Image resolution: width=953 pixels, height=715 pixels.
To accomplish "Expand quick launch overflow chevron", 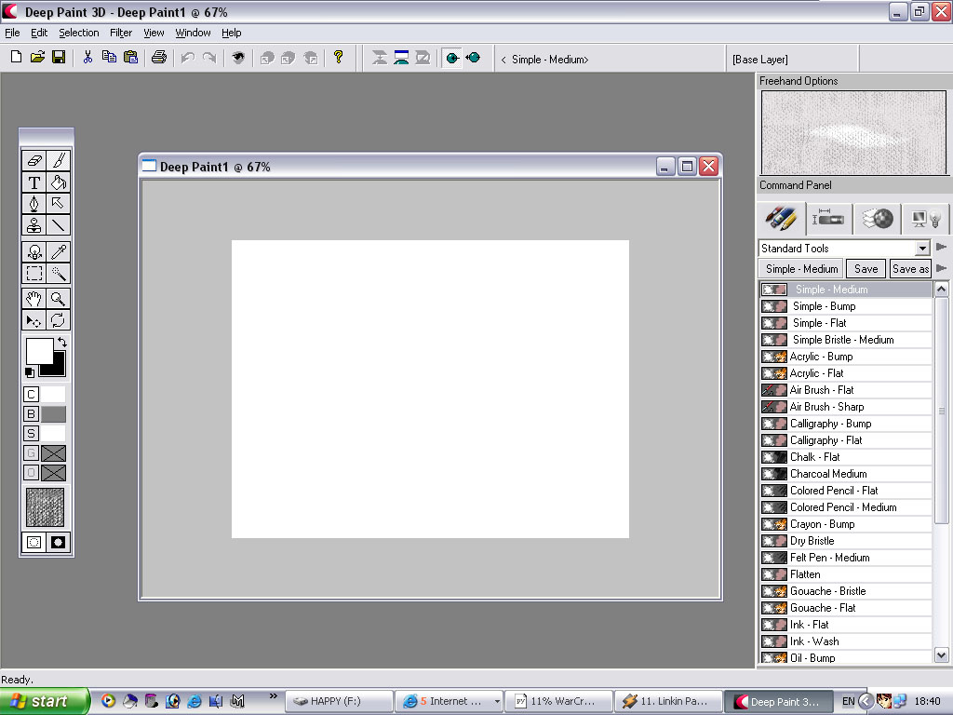I will pyautogui.click(x=274, y=696).
